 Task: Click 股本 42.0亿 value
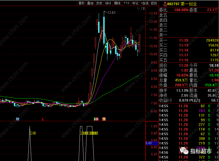click(x=213, y=90)
